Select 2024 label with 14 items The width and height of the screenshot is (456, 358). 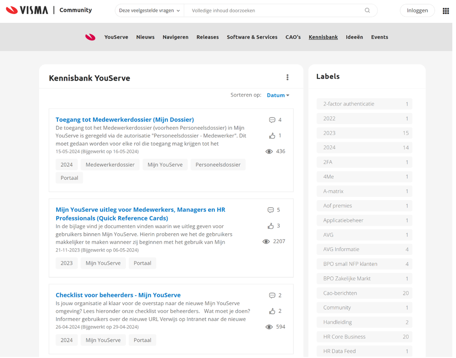click(364, 148)
